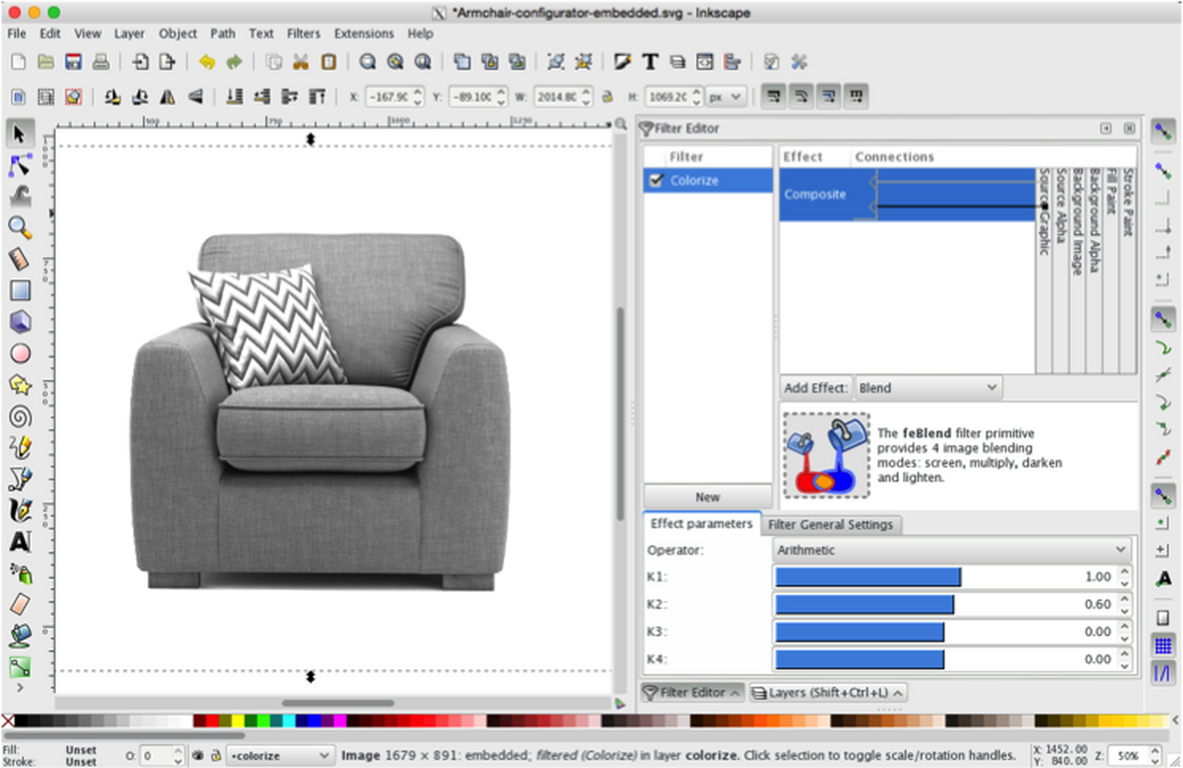Open the colorize layer dropdown

[x=280, y=755]
